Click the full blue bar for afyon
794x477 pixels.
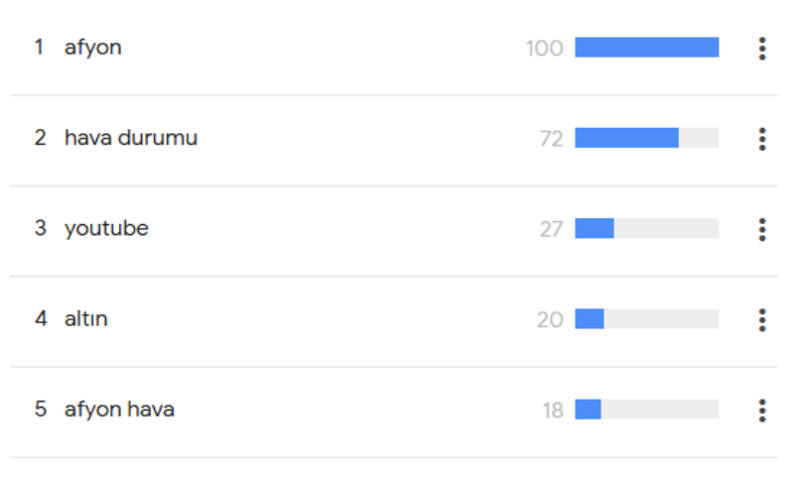646,48
